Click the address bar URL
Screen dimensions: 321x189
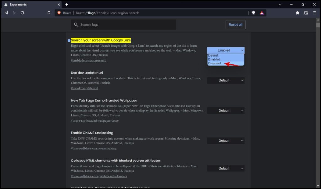tap(108, 13)
